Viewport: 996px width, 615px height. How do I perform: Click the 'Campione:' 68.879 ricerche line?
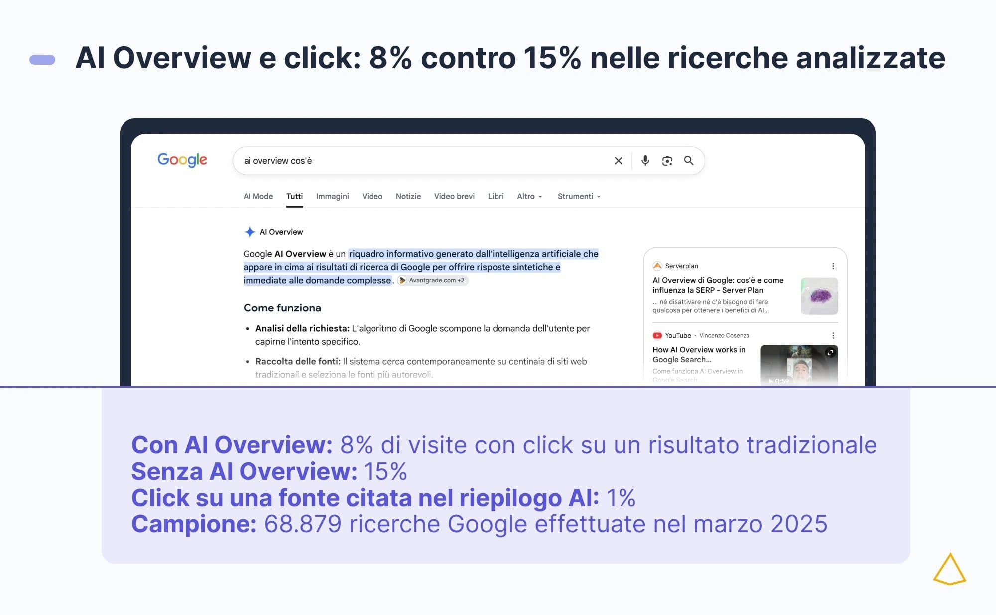tap(479, 524)
